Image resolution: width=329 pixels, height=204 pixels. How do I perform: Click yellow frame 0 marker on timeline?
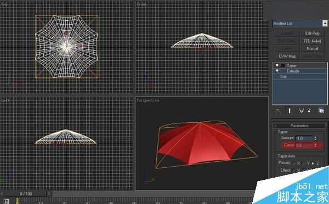pos(18,201)
